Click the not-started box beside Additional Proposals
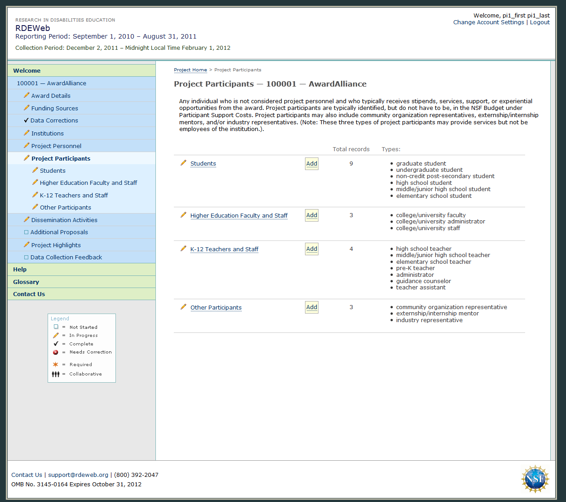Image resolution: width=566 pixels, height=502 pixels. [26, 232]
